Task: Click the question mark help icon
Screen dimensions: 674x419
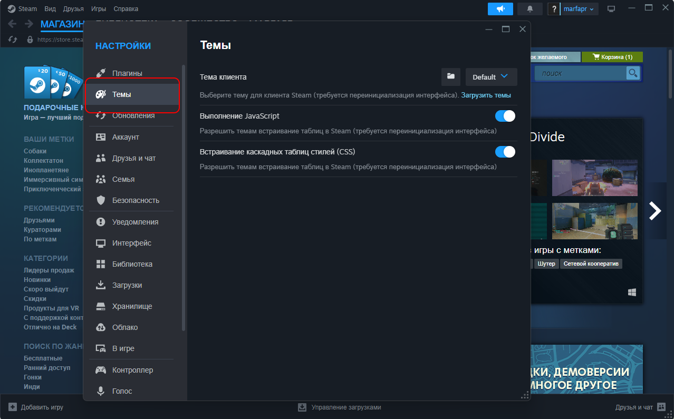Action: (x=554, y=9)
